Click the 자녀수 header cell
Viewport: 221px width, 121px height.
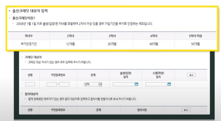[29, 36]
